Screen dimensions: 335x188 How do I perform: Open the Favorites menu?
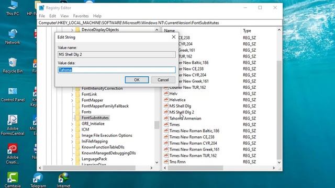(x=81, y=16)
